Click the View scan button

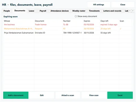[94, 95]
